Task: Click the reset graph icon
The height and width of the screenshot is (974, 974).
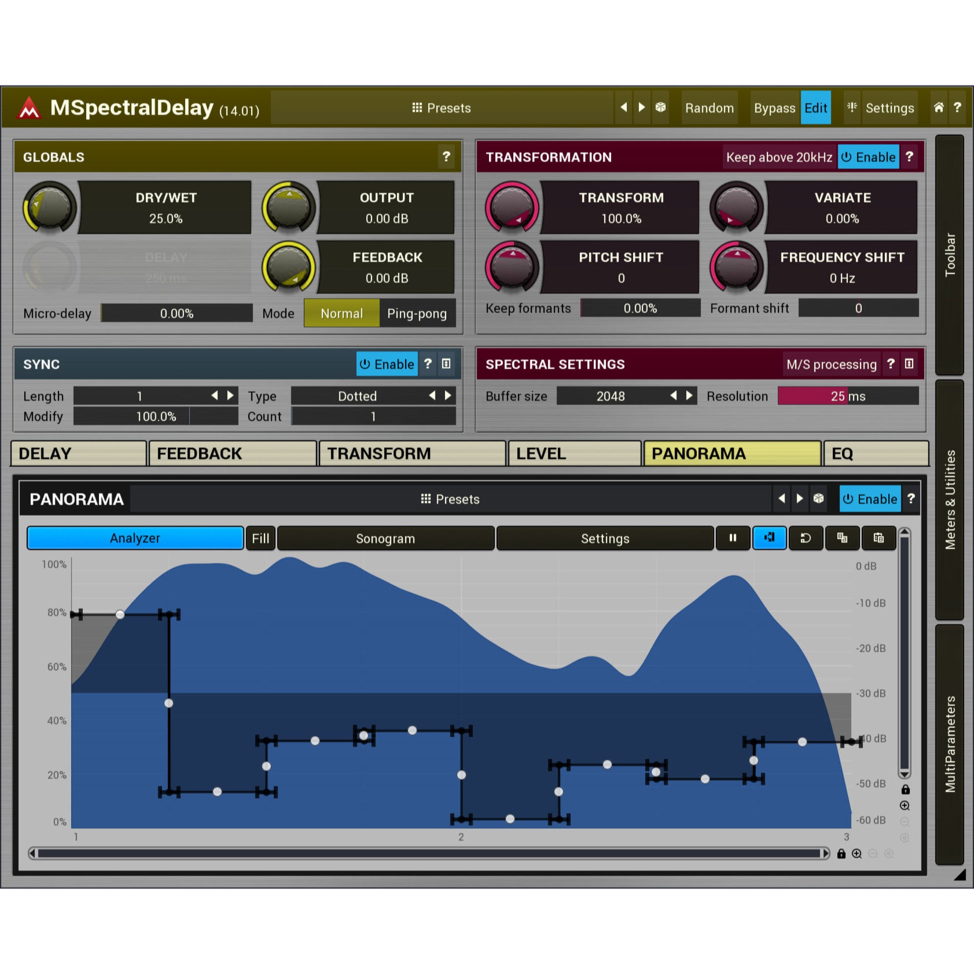Action: click(805, 538)
